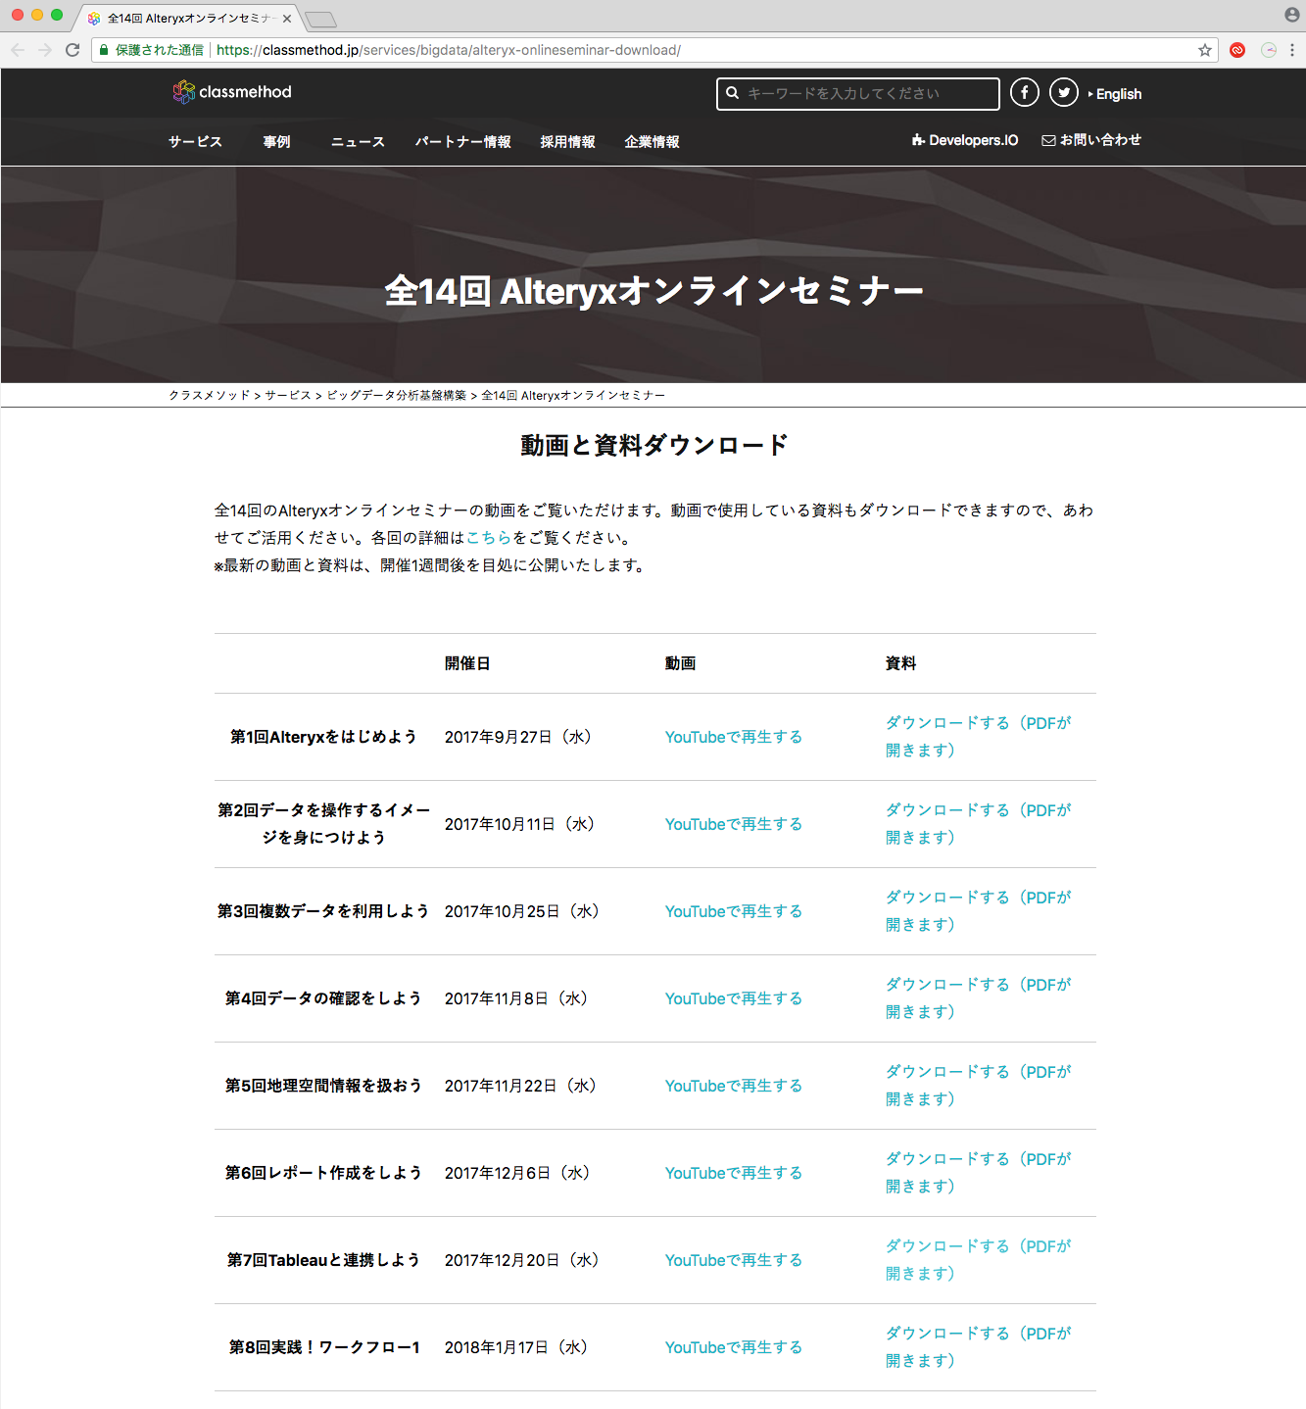Play 第7回 Tableau video on YouTube
This screenshot has height=1409, width=1306.
pos(734,1260)
